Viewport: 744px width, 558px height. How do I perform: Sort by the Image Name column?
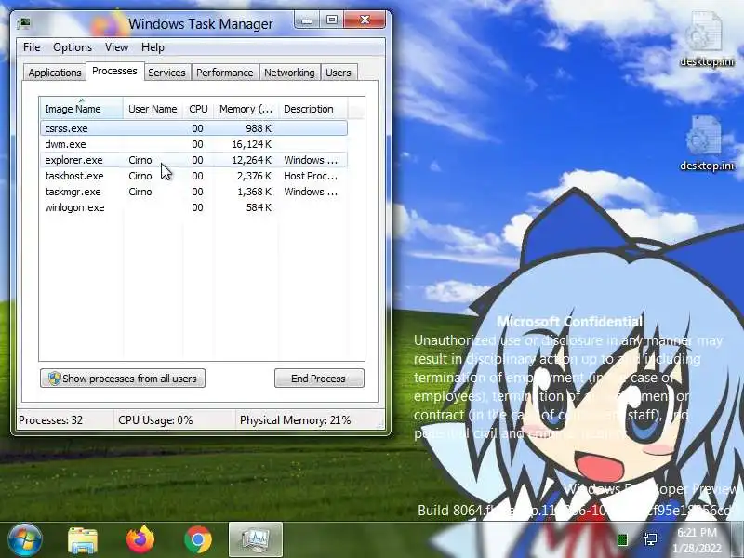point(82,109)
